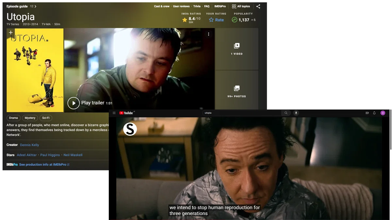Viewport: 392px width, 220px height.
Task: Open the Episode guide link on IMDb
Action: tap(17, 6)
